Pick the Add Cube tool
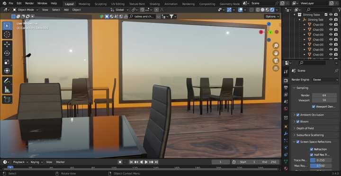Image resolution: width=341 pixels, height=176 pixels. click(7, 99)
